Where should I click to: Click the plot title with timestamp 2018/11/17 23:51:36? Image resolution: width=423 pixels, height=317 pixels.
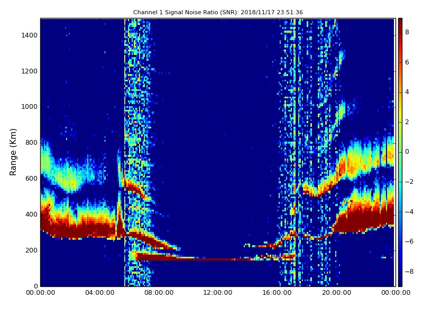[x=218, y=12]
